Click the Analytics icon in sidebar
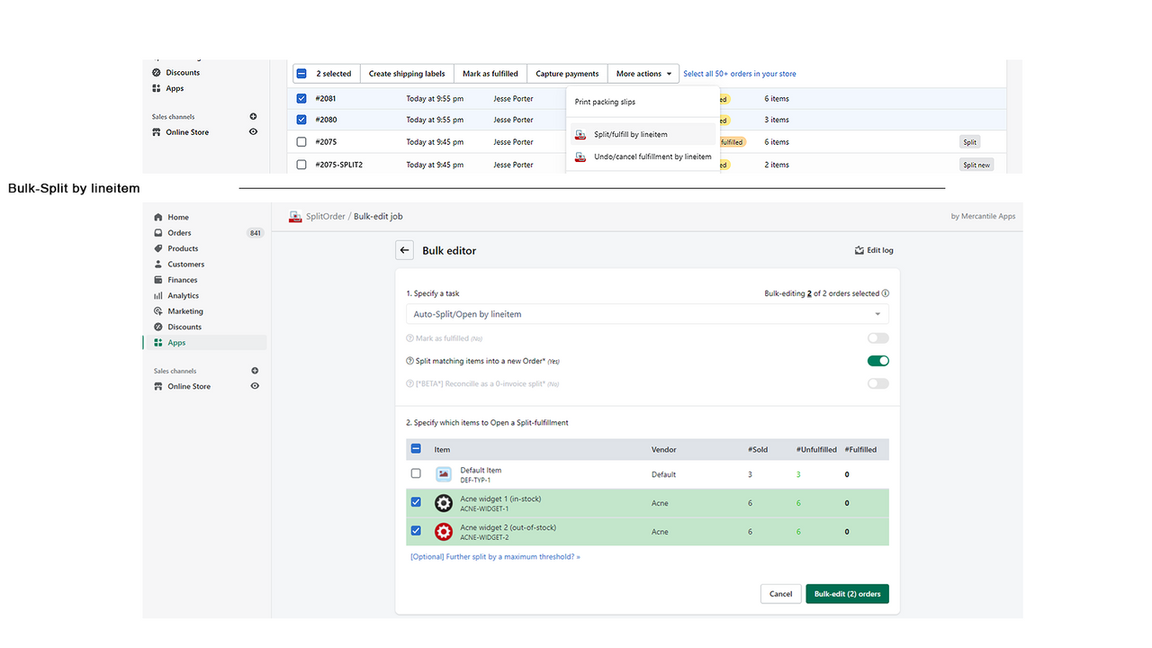Image resolution: width=1152 pixels, height=648 pixels. 158,295
